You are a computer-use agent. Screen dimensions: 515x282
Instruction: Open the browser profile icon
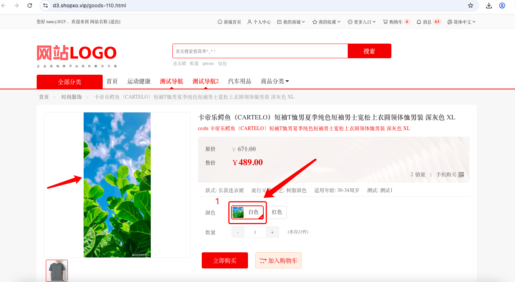coord(502,5)
